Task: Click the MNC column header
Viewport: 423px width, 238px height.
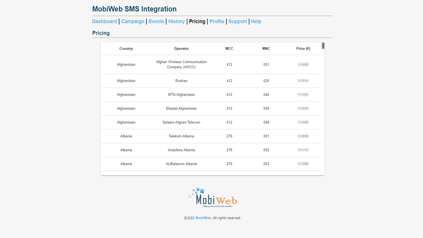Action: [x=266, y=49]
